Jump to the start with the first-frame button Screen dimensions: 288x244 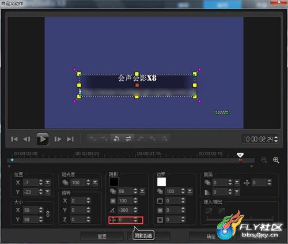(14, 139)
